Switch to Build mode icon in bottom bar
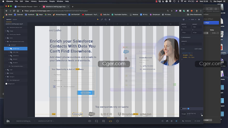This screenshot has height=128, width=228. point(96,121)
